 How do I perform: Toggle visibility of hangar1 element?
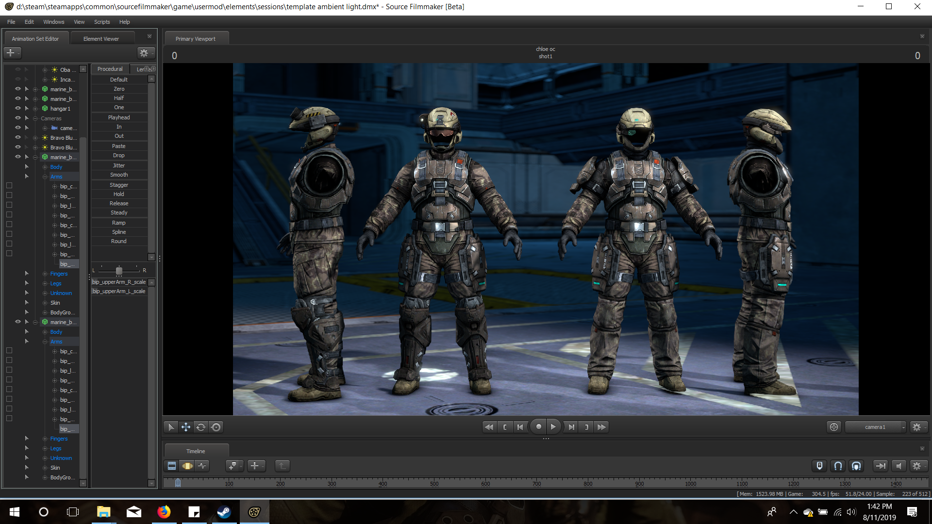(18, 108)
